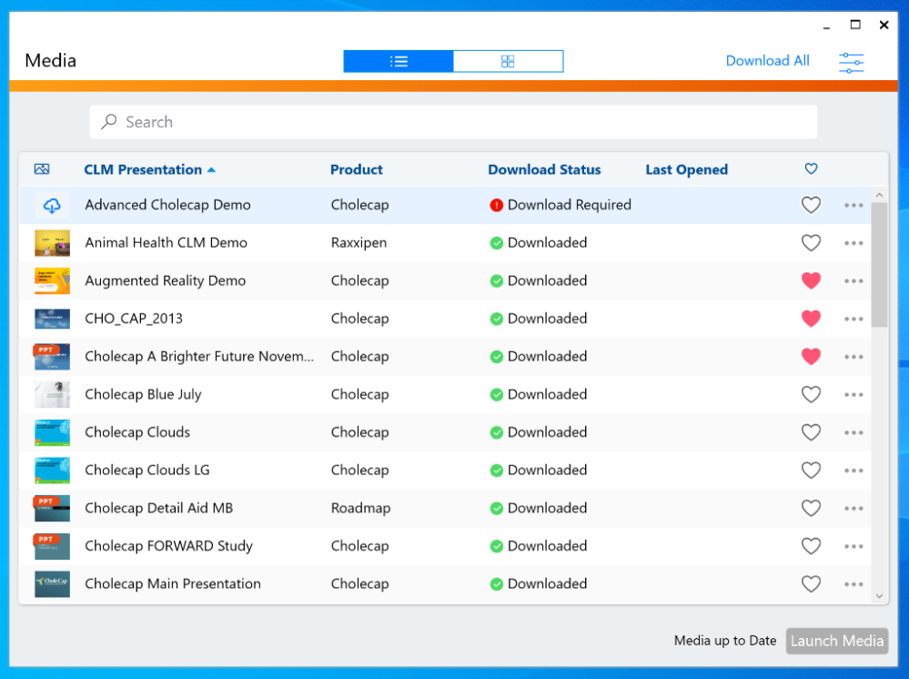Click the Download All link

[x=767, y=61]
